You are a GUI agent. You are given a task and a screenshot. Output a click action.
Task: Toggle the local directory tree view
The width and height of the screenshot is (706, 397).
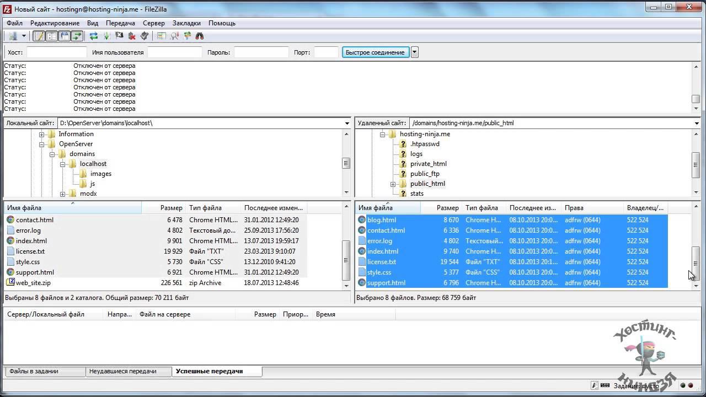click(x=52, y=36)
